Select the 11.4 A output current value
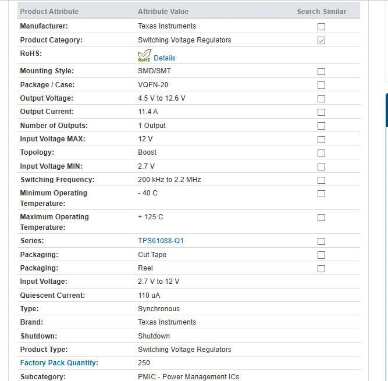 click(x=148, y=112)
